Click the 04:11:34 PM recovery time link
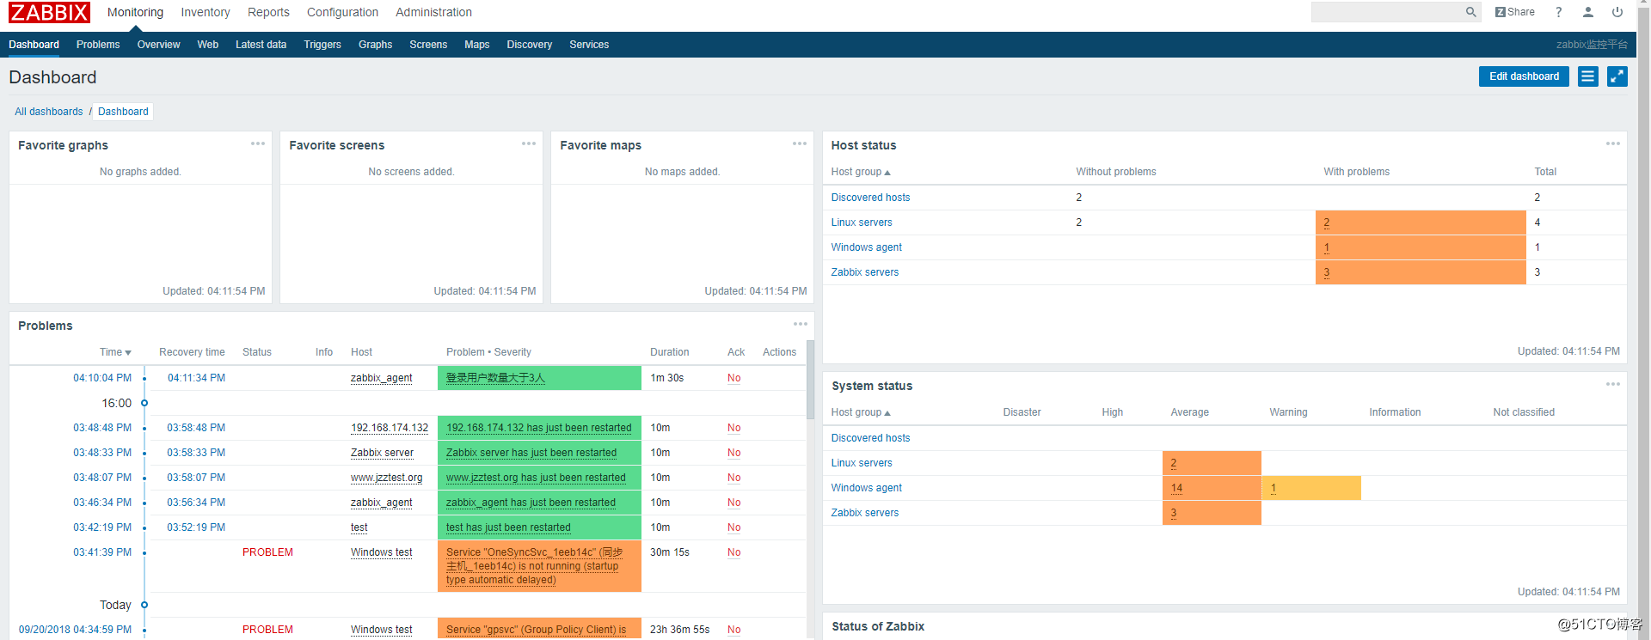 (196, 378)
